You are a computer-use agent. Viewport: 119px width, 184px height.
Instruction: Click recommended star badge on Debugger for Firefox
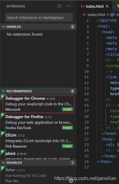point(2,115)
